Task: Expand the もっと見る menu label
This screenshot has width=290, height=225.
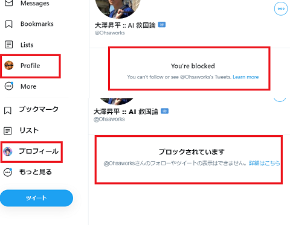Action: pyautogui.click(x=36, y=172)
